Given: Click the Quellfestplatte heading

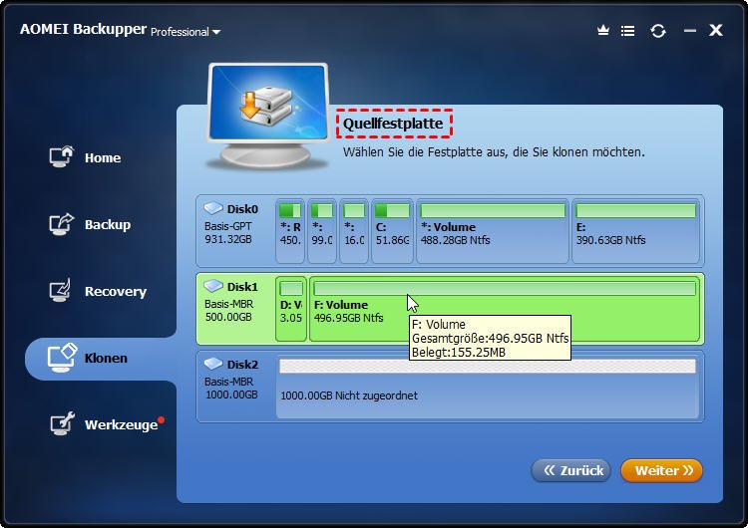Looking at the screenshot, I should tap(393, 124).
